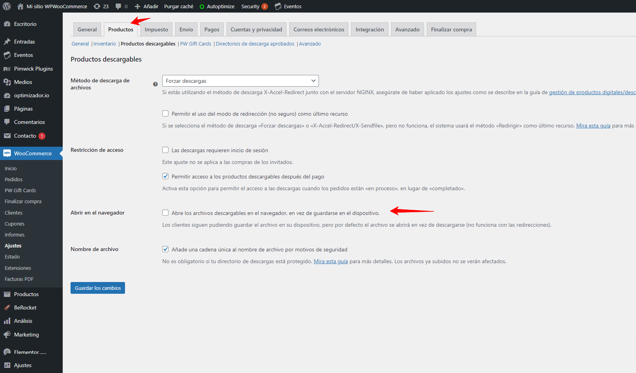Viewport: 636px width, 373px height.
Task: Click the Eventos icon in admin bar
Action: click(278, 6)
